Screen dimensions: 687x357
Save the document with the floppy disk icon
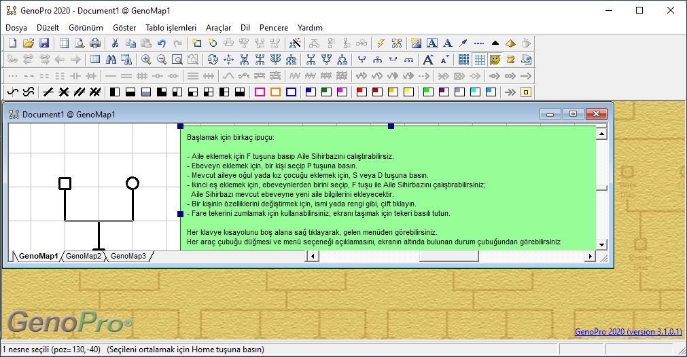(x=43, y=43)
